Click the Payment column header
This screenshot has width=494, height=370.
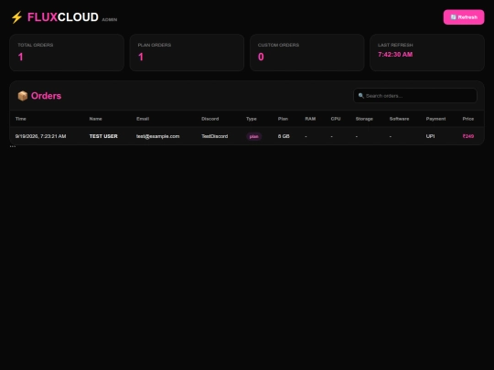coord(435,119)
